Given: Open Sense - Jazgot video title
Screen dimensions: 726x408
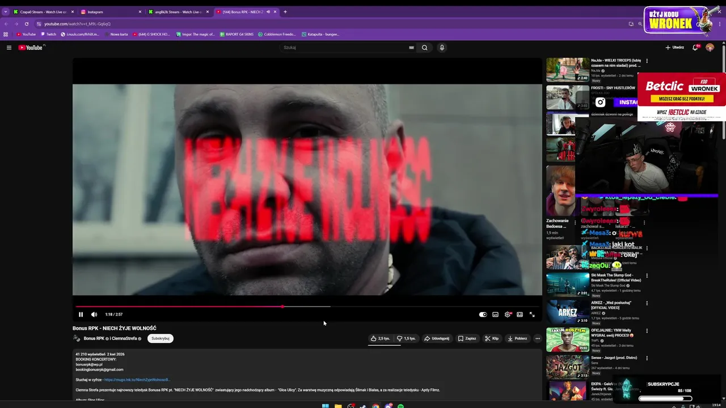Looking at the screenshot, I should [614, 358].
